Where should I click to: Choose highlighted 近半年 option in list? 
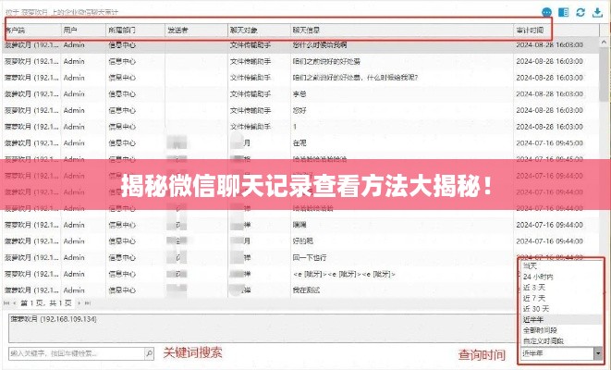click(561, 320)
